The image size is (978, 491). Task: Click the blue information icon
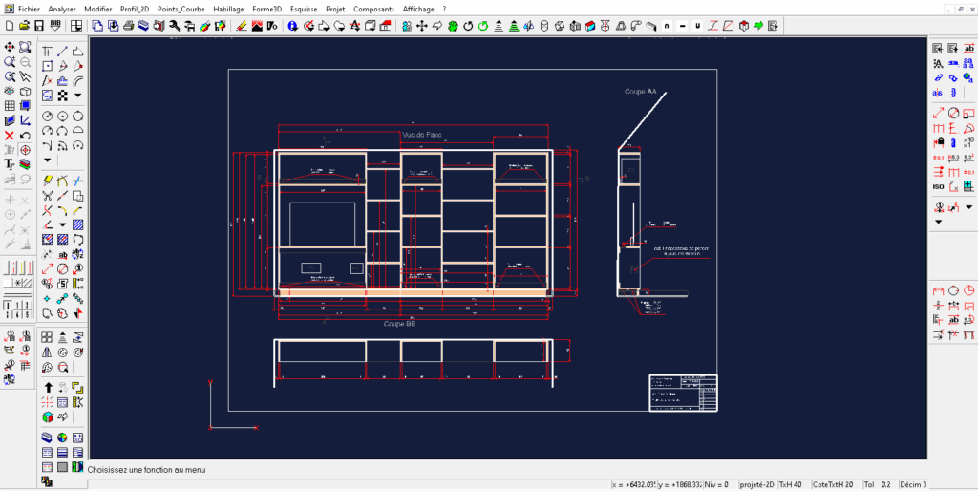click(x=292, y=26)
